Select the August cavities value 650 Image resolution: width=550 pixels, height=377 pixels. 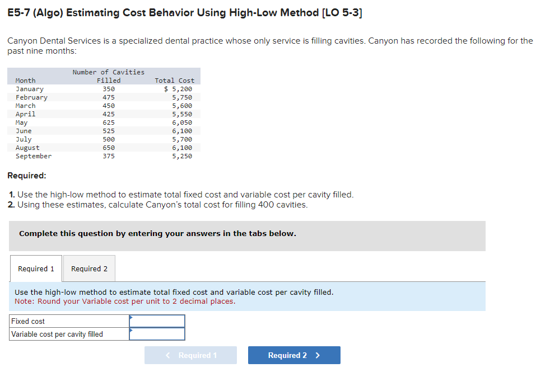click(109, 147)
